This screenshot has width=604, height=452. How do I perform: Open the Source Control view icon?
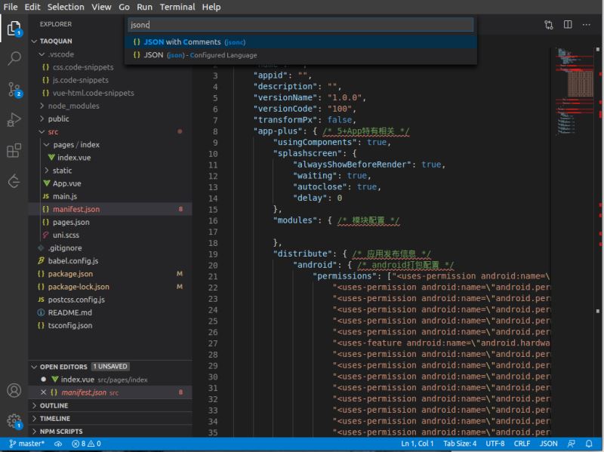(14, 89)
